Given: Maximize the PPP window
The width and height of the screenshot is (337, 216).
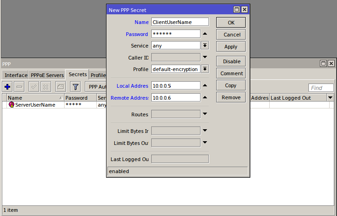Looking at the screenshot, I should coord(324,63).
